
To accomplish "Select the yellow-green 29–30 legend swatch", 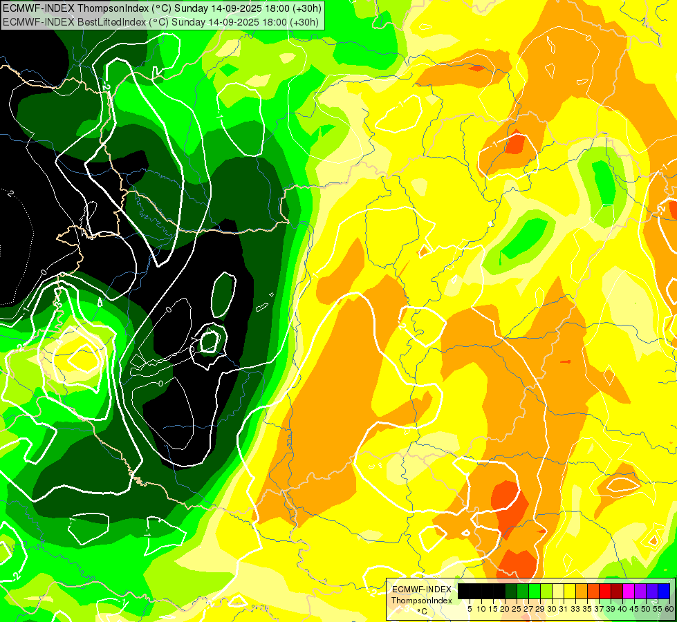I will [x=546, y=591].
